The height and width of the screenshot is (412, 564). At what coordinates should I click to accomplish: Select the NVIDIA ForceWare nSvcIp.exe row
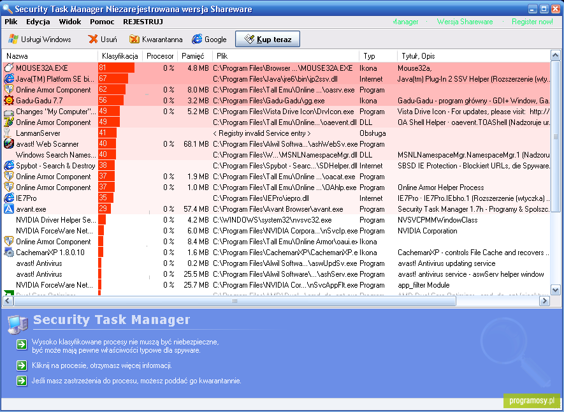[276, 231]
